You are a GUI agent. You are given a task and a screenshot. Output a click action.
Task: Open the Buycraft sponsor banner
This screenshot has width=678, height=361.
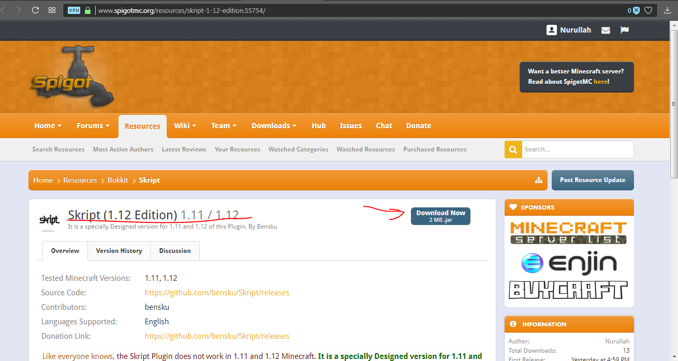569,290
